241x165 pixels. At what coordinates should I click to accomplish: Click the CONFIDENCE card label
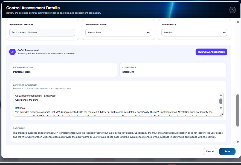(x=129, y=67)
